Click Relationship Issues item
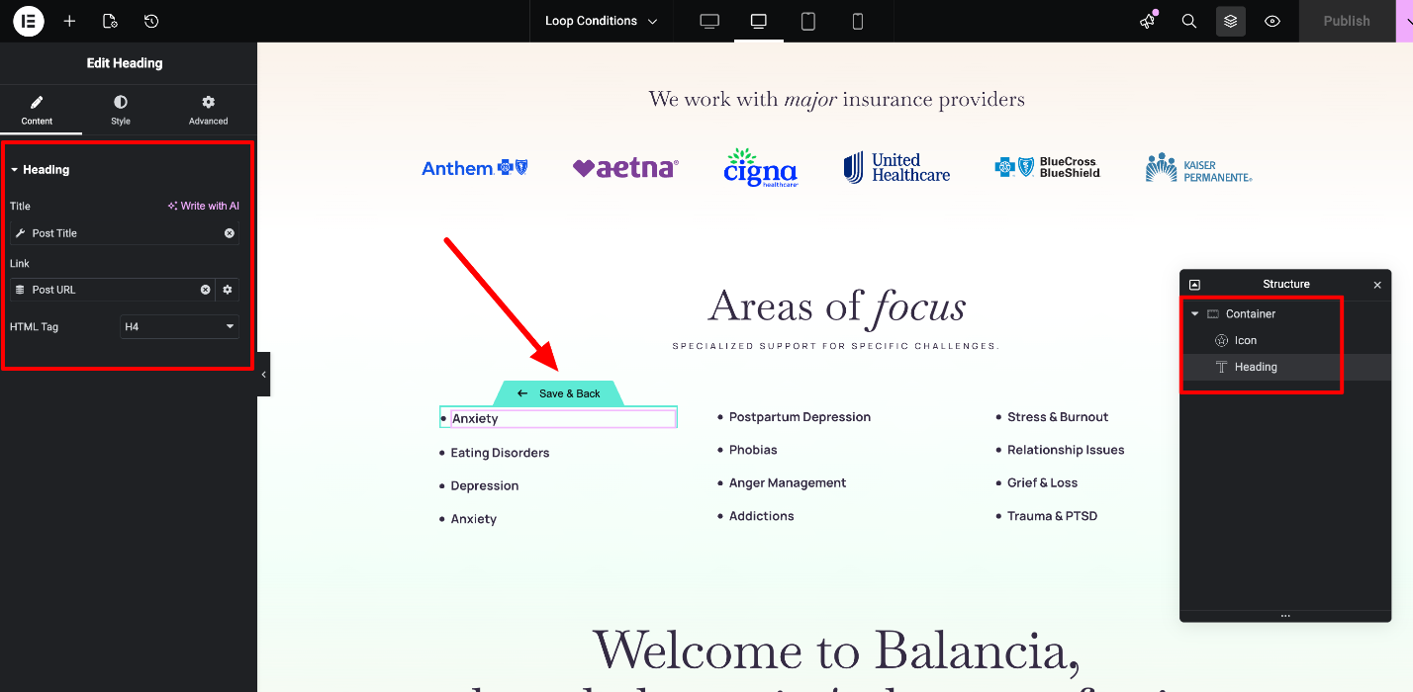Screen dimensions: 1413x692 (x=1066, y=450)
